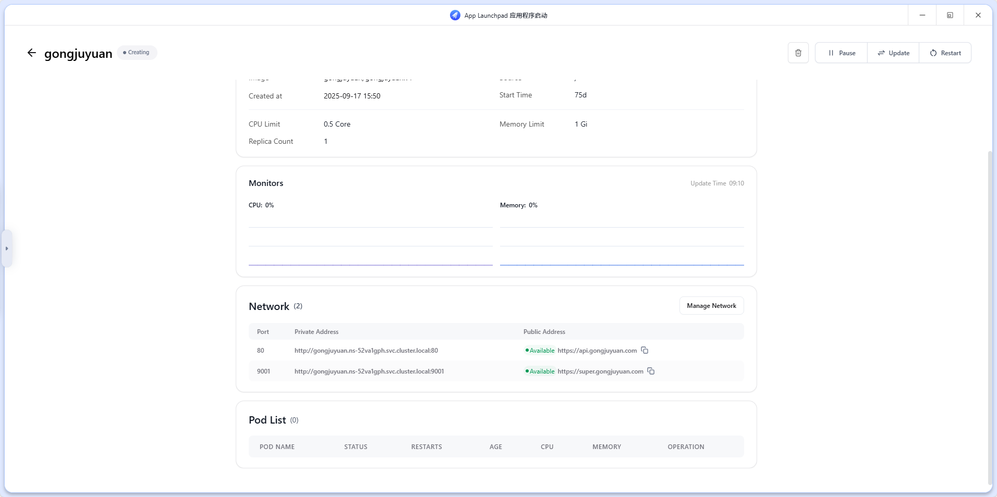Maximize the App Launchpad window

[950, 15]
